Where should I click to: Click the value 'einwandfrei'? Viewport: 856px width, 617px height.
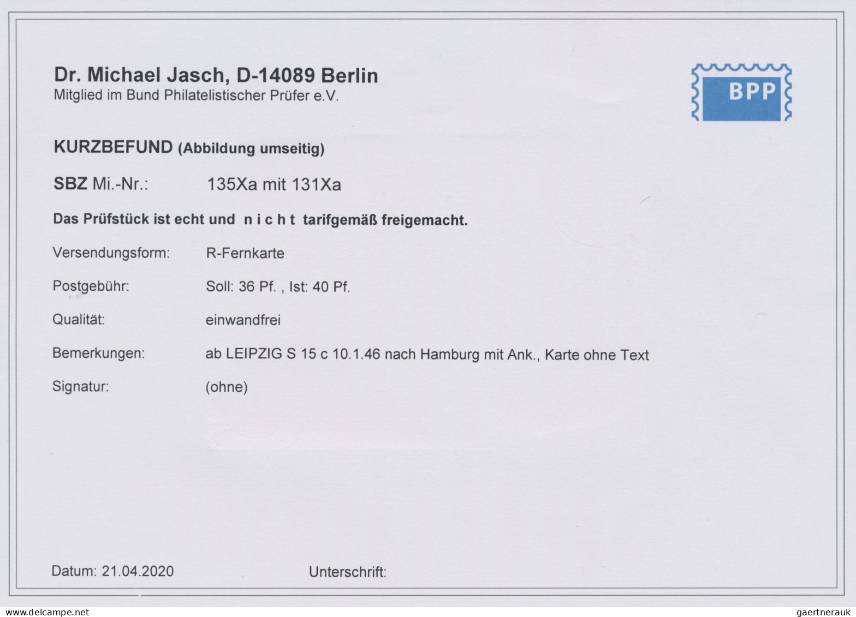click(x=243, y=320)
